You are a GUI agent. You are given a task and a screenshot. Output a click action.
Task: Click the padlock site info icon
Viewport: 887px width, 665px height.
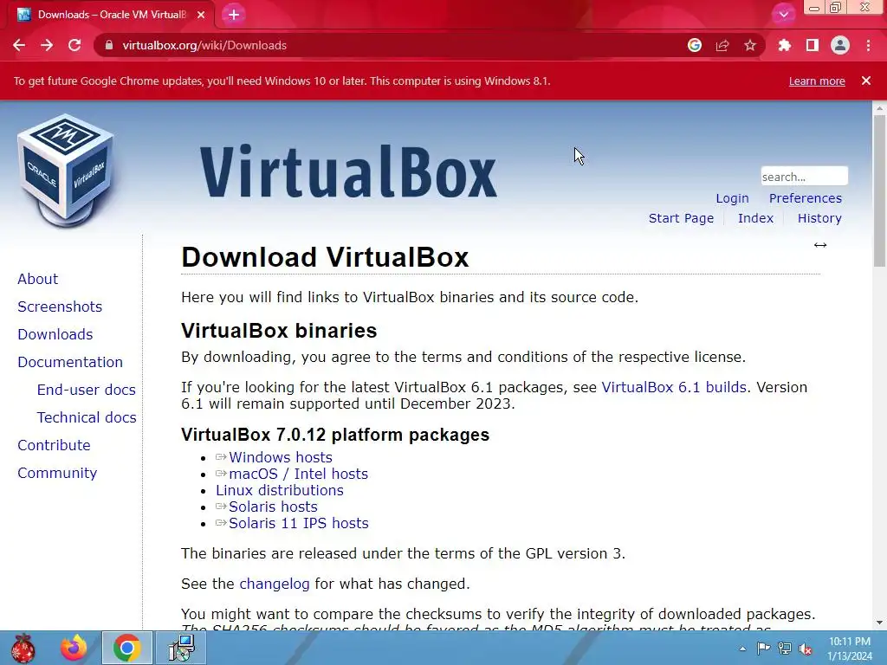[109, 45]
